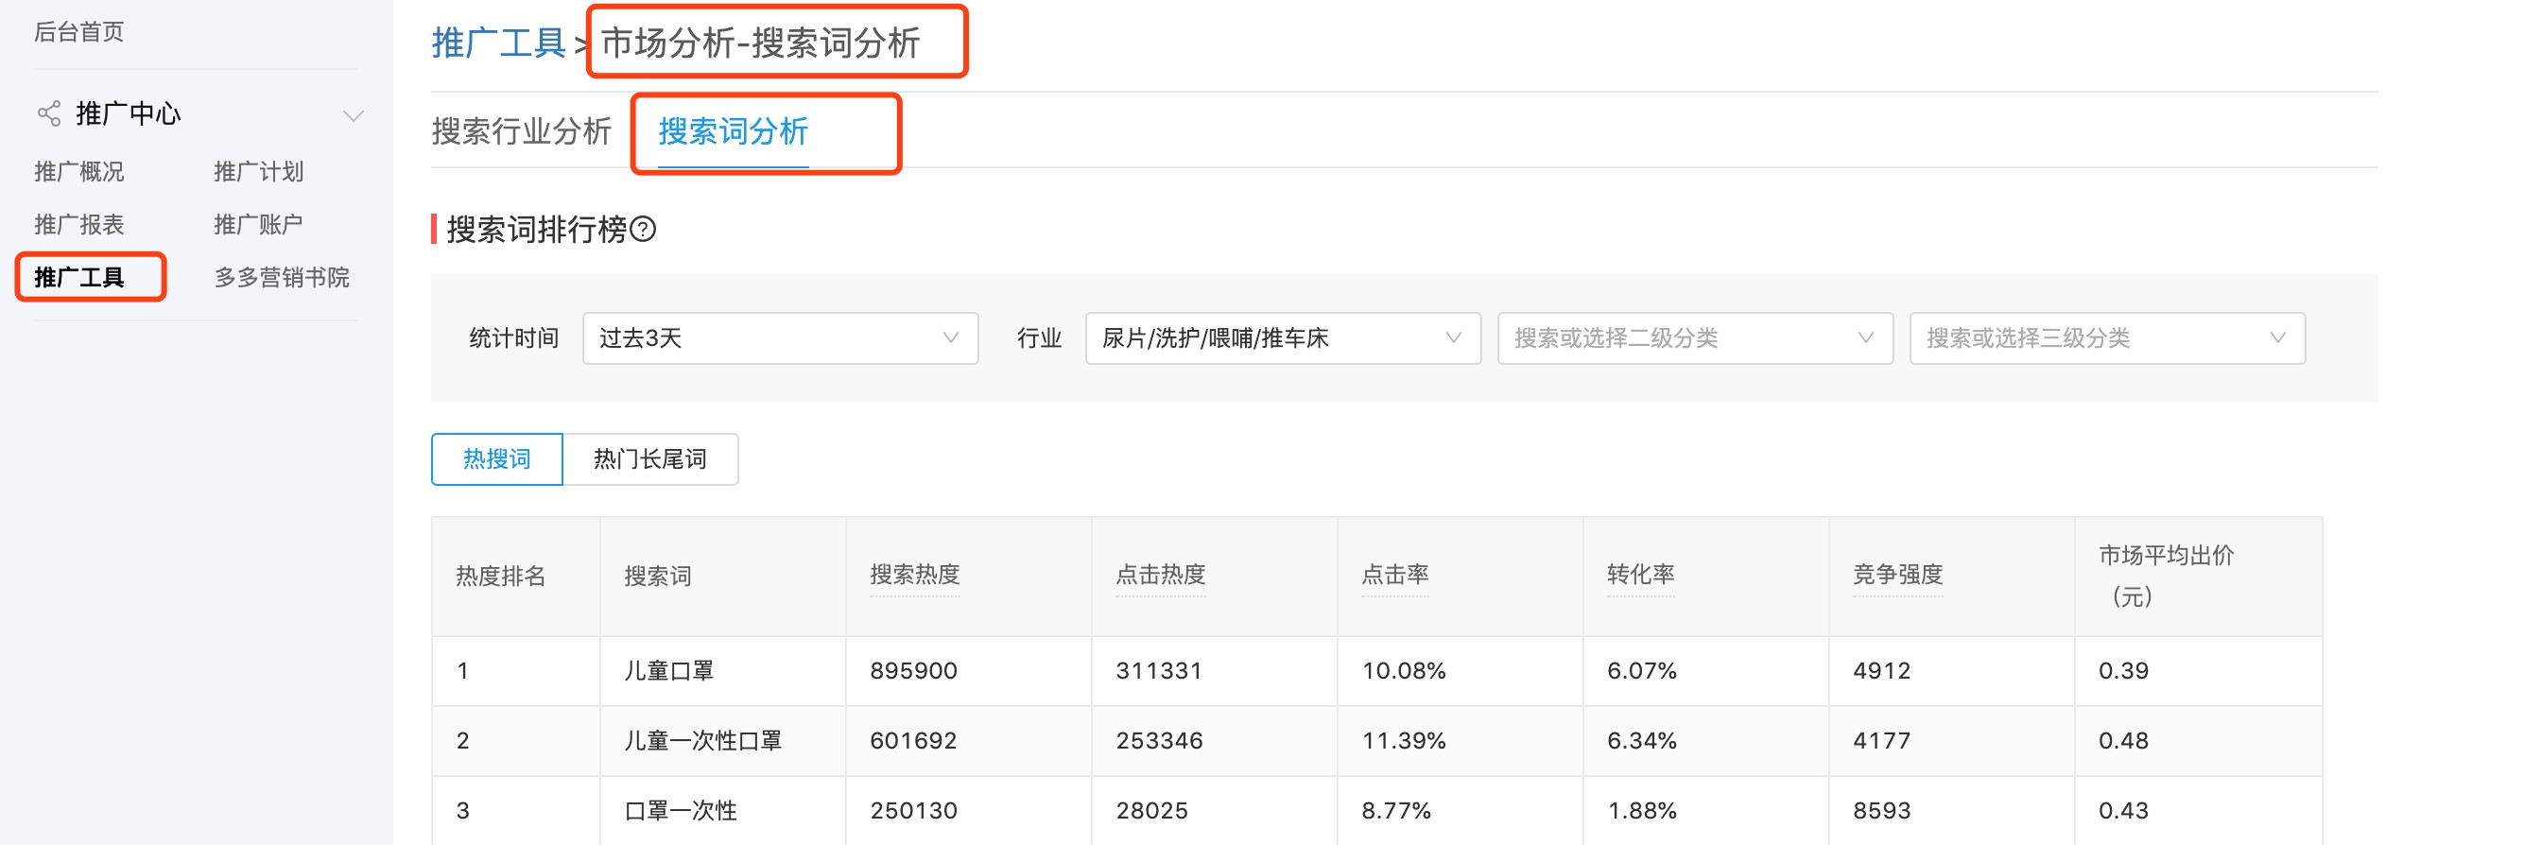This screenshot has height=845, width=2524.
Task: Expand the 搜索或选择二级分类 dropdown
Action: [1694, 337]
